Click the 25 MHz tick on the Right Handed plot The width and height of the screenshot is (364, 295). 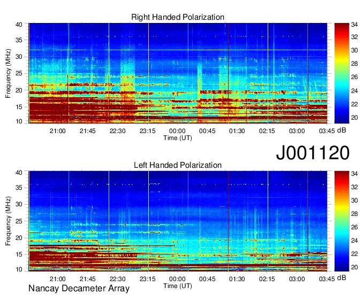(x=19, y=73)
